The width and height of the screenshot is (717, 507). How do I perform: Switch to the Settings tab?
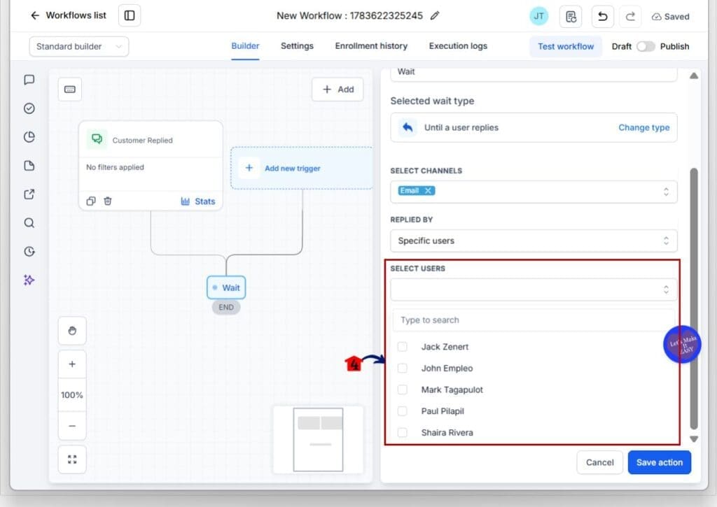(x=297, y=46)
